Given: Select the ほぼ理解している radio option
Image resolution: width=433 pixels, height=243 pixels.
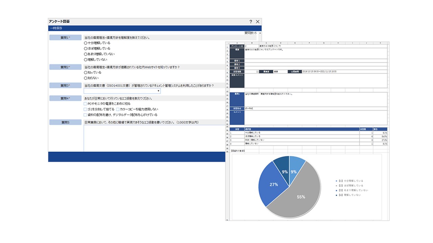Looking at the screenshot, I should 86,49.
